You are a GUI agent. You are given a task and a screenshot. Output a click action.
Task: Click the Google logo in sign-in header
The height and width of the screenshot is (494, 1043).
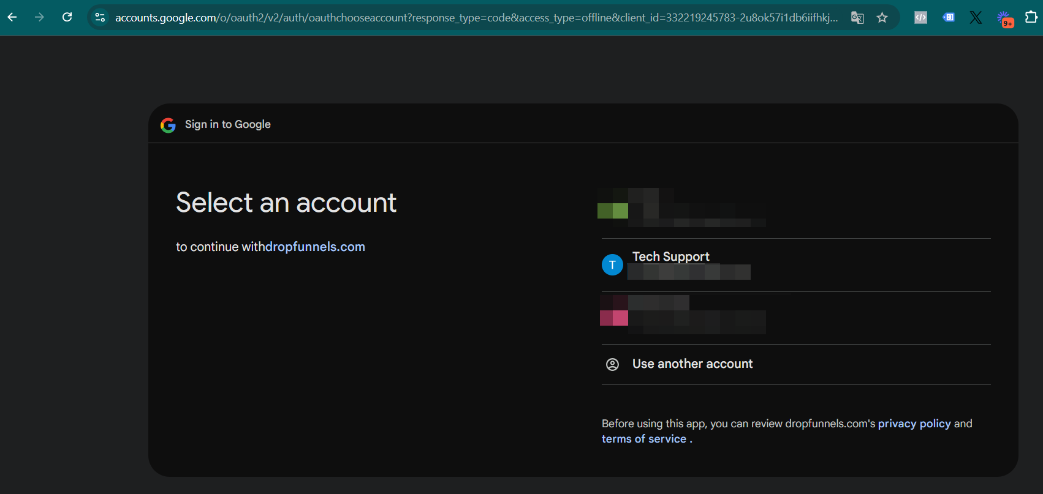[x=168, y=125]
